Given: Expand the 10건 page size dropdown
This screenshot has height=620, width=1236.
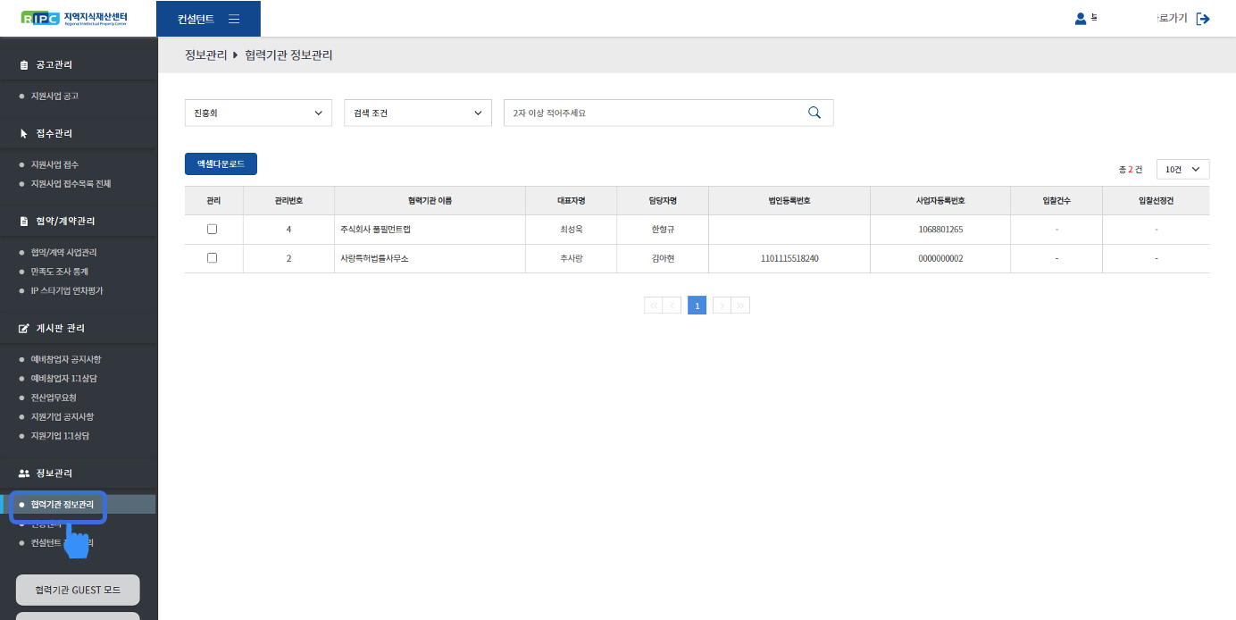Looking at the screenshot, I should 1182,169.
